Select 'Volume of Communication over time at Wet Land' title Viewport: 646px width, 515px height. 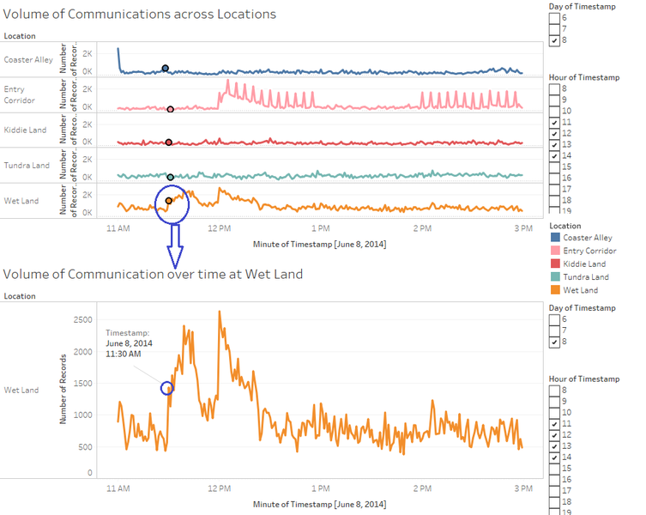pyautogui.click(x=153, y=274)
